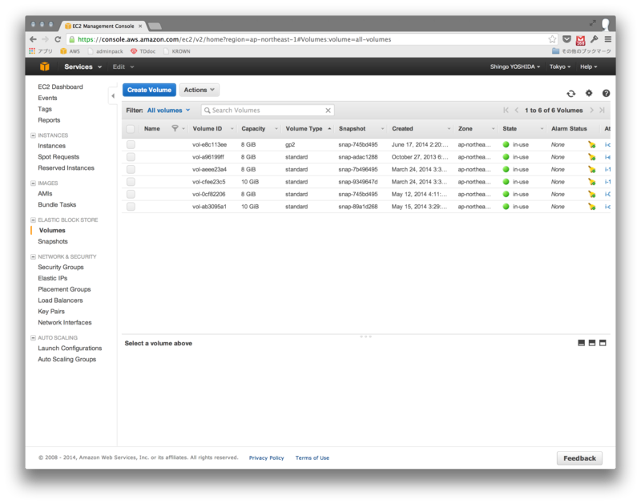
Task: Collapse the AUTO SCALING section
Action: (x=33, y=337)
